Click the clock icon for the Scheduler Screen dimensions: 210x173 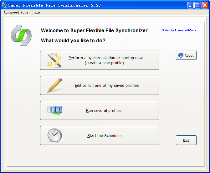54,135
